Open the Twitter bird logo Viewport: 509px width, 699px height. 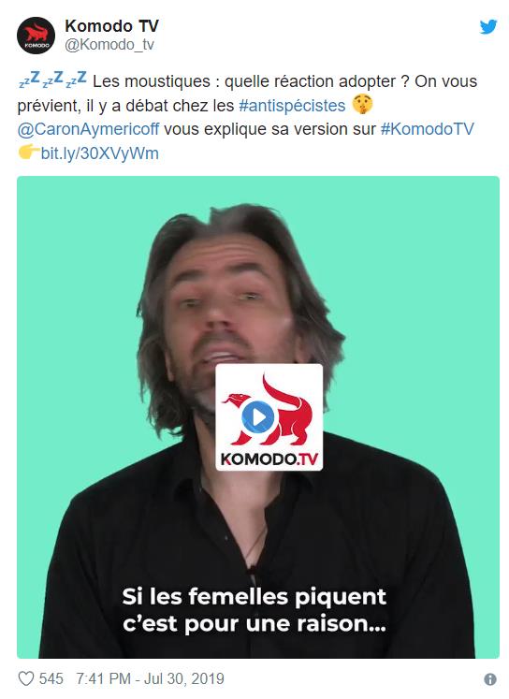pos(488,27)
